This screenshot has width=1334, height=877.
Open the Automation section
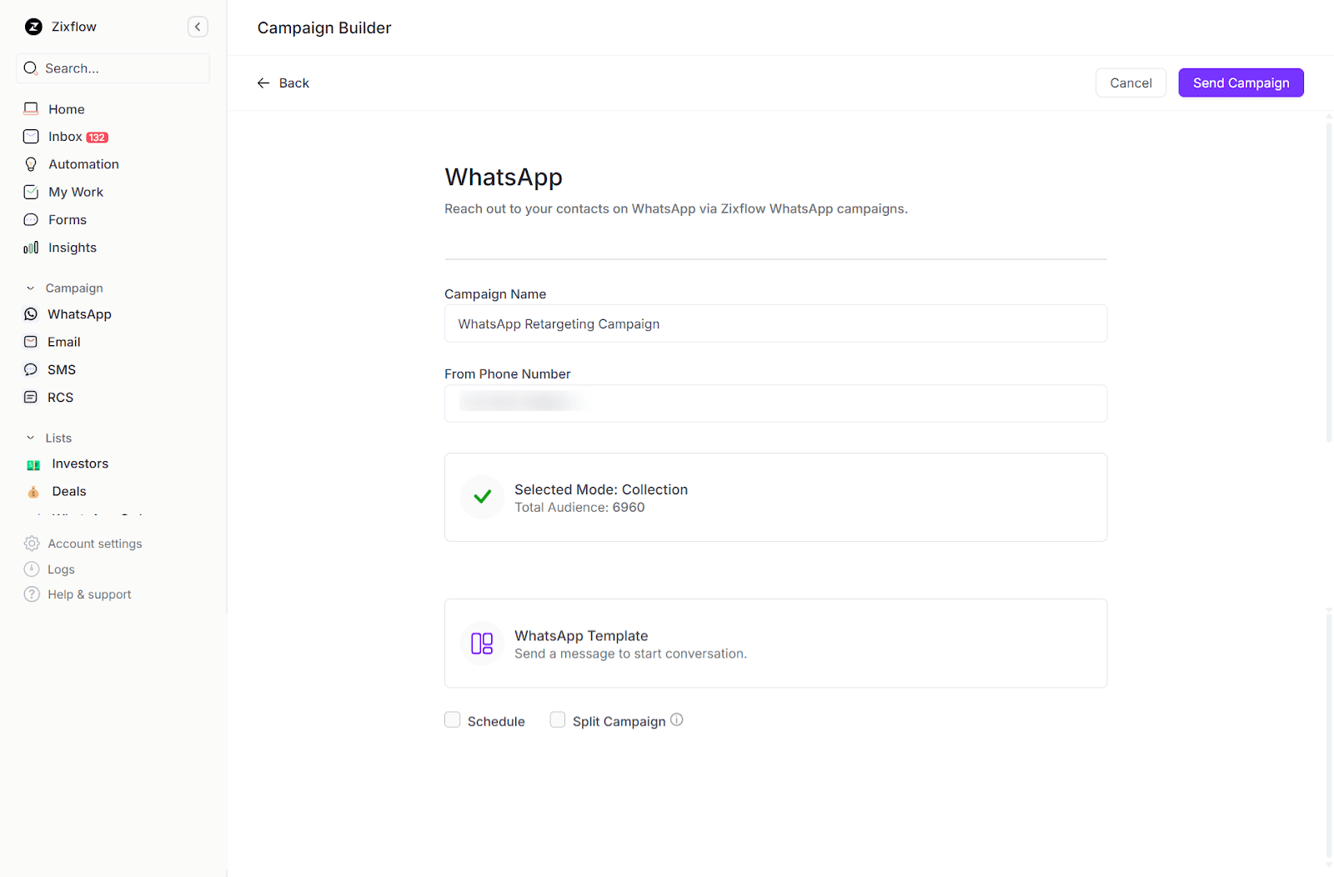pyautogui.click(x=83, y=163)
